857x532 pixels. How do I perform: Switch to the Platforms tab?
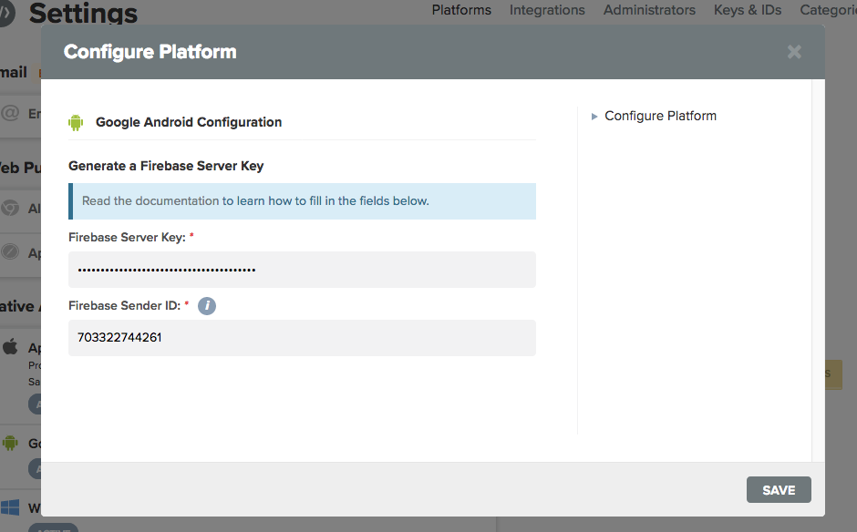click(461, 10)
